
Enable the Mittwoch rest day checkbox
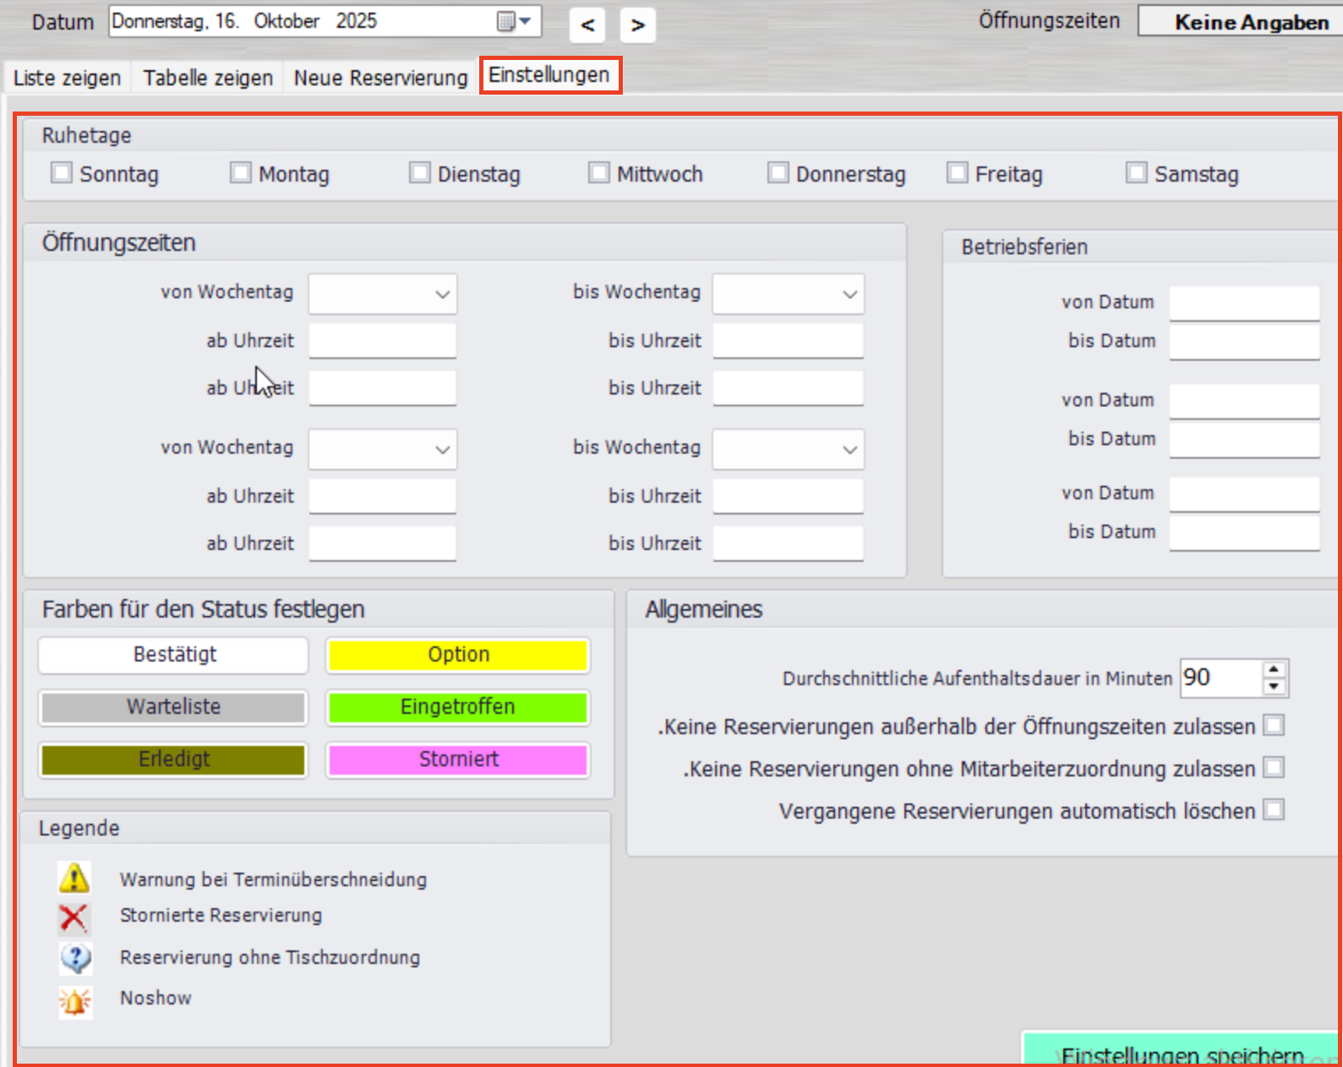[599, 173]
